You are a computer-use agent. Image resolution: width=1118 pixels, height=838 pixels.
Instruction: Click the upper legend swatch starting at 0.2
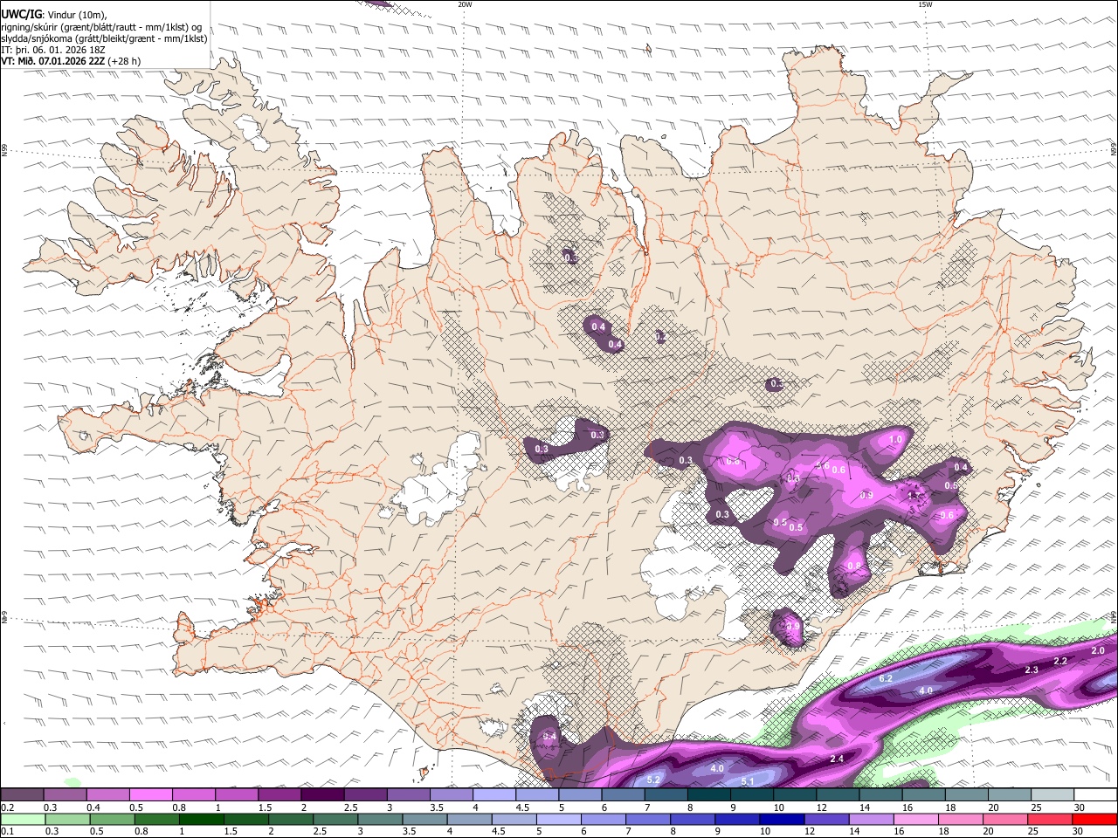22,795
